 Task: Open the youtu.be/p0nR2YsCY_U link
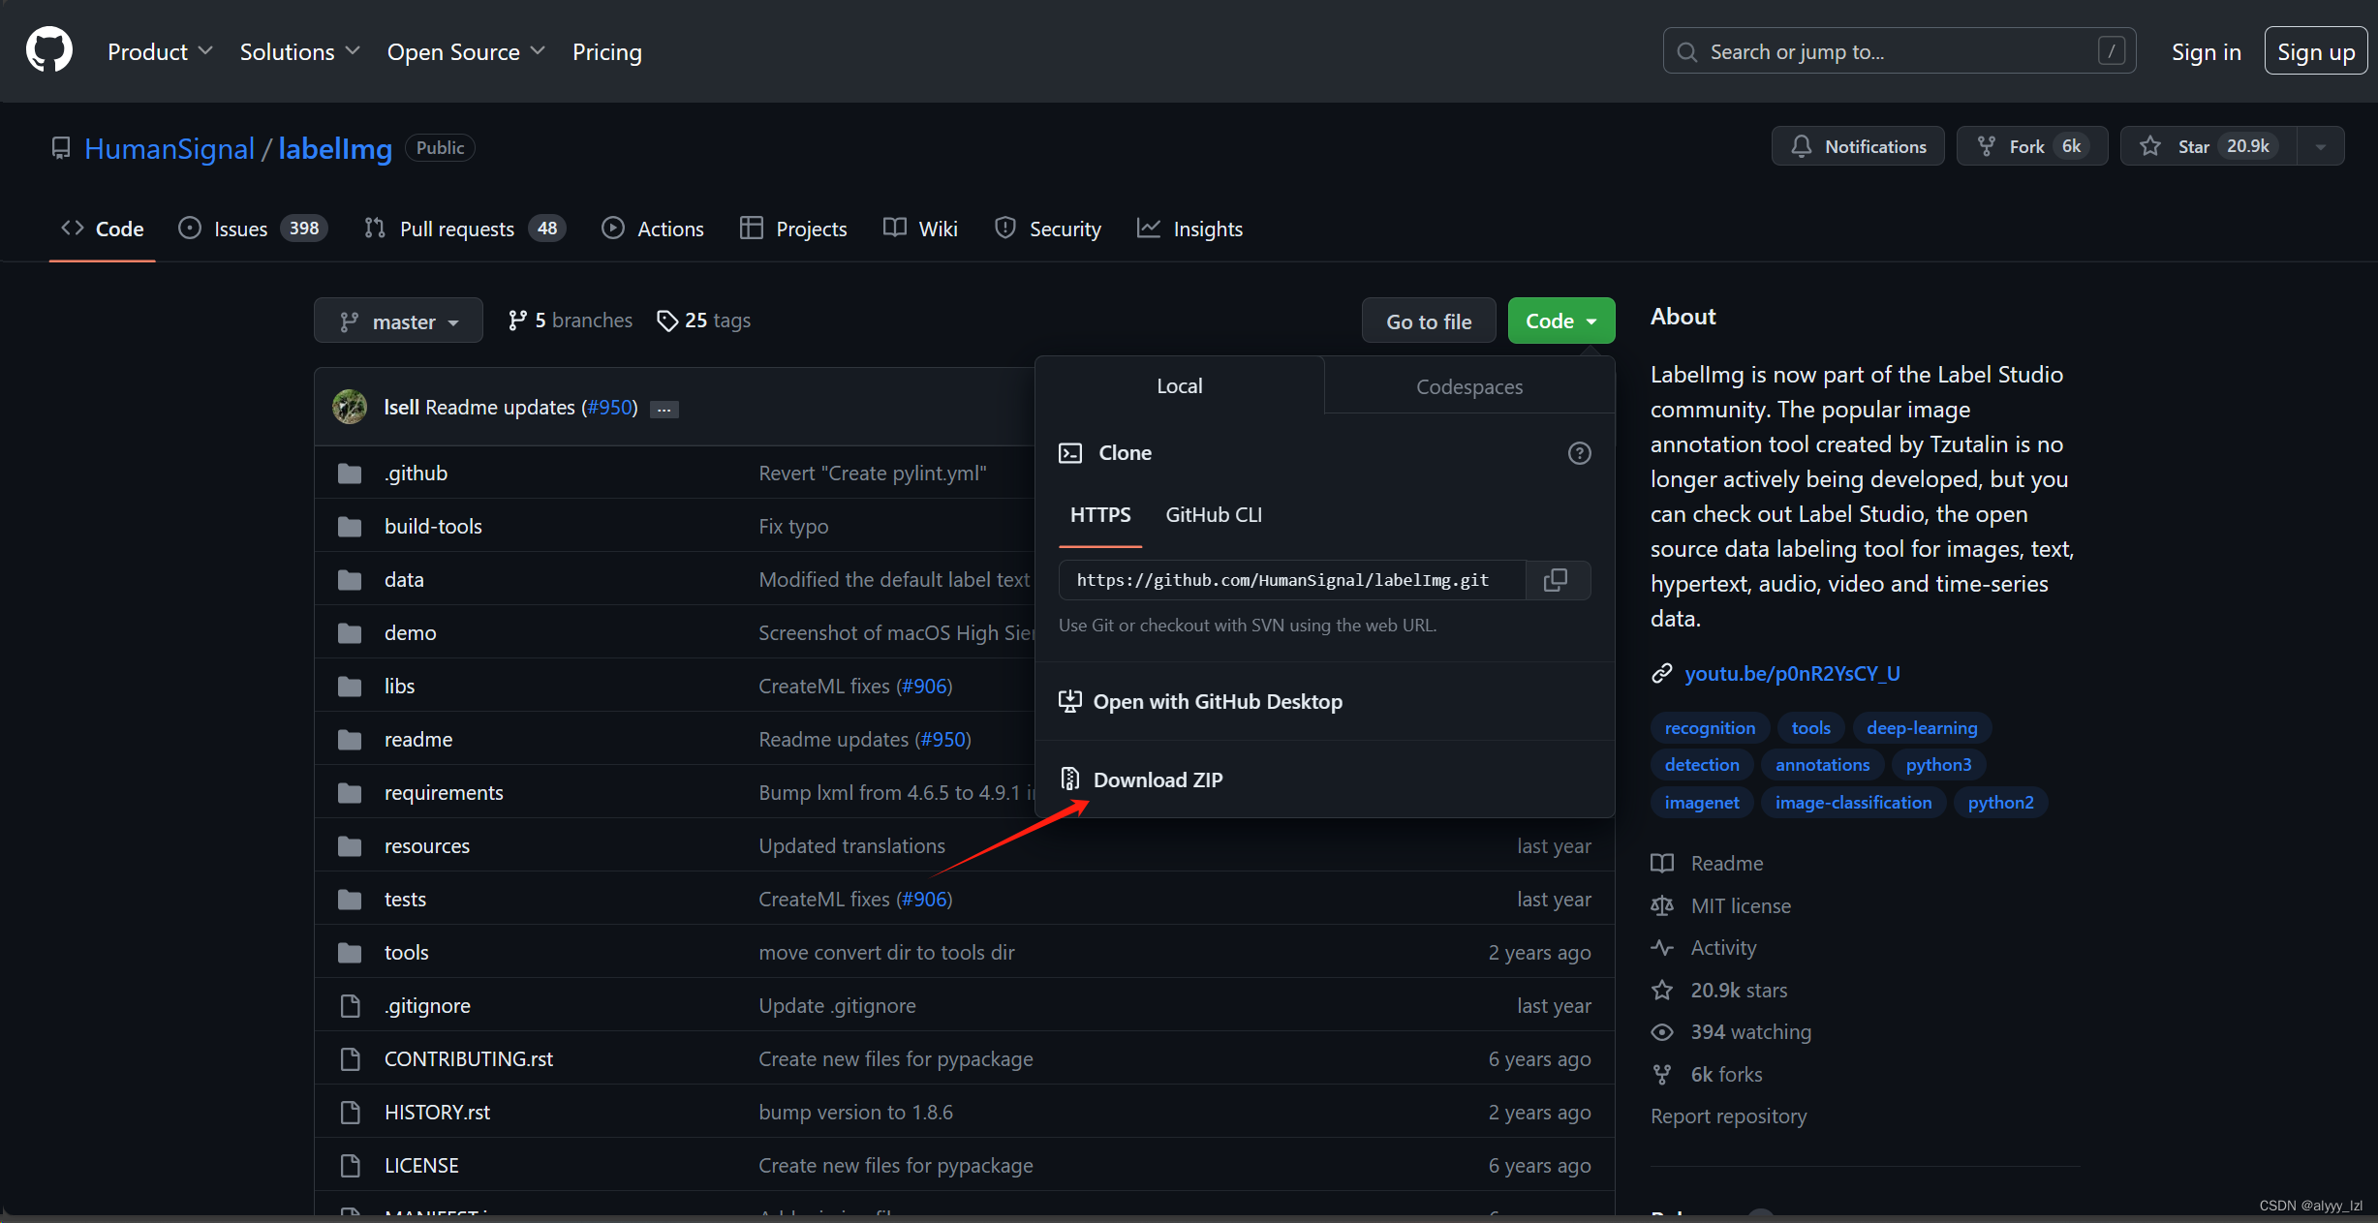pyautogui.click(x=1791, y=673)
